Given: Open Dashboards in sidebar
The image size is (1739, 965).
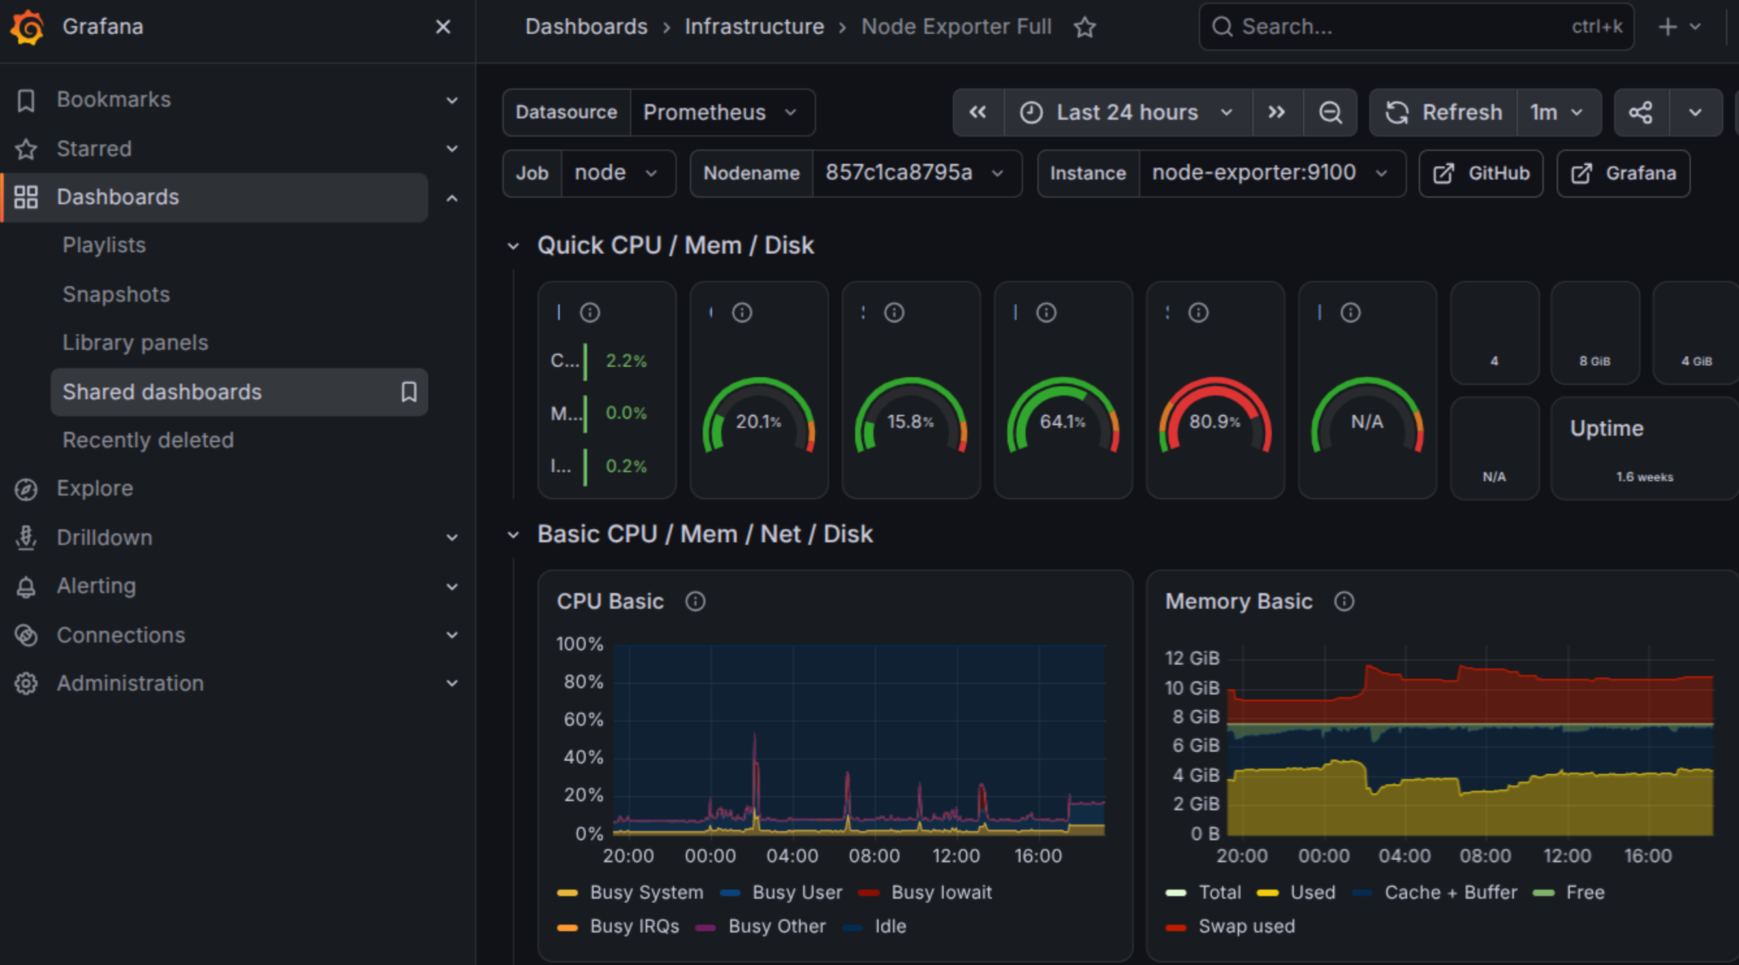Looking at the screenshot, I should click(x=215, y=198).
